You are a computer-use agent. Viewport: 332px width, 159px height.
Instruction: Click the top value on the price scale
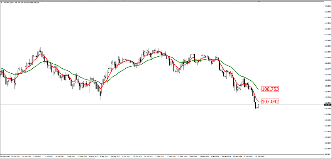tap(328, 6)
